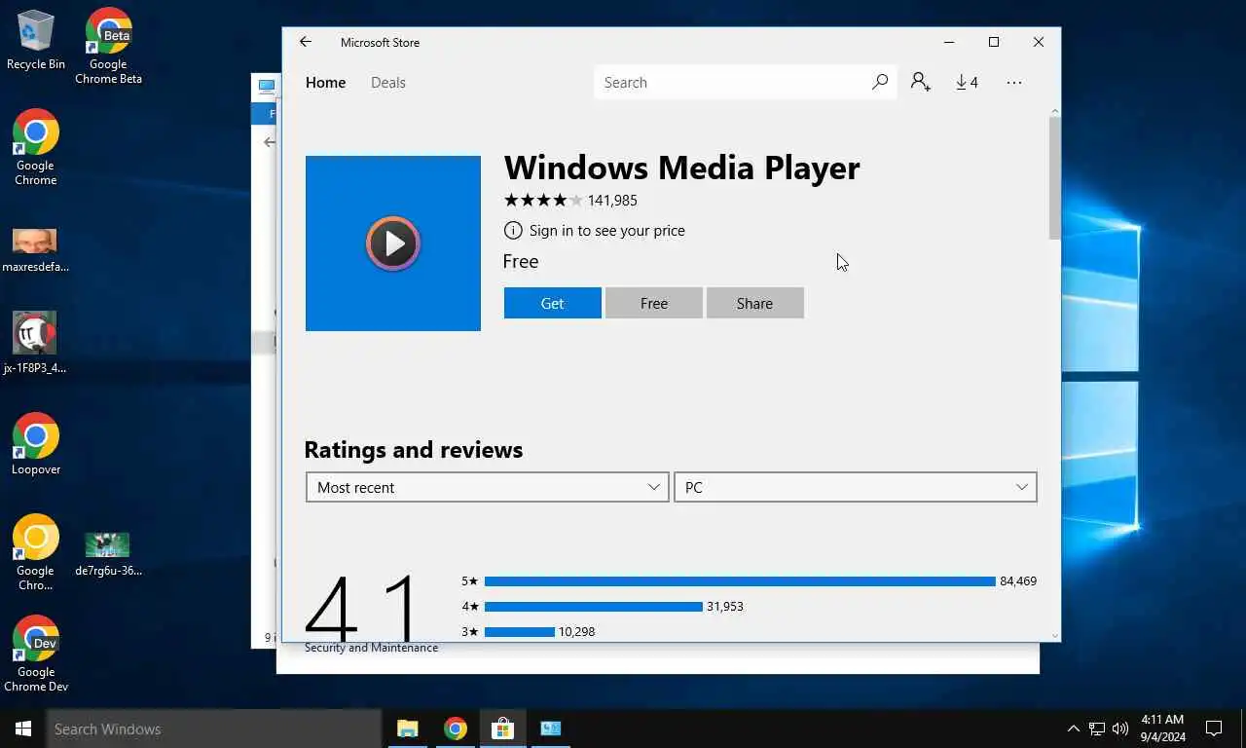Click the Windows Media Player app tile
This screenshot has width=1246, height=748.
tap(393, 243)
